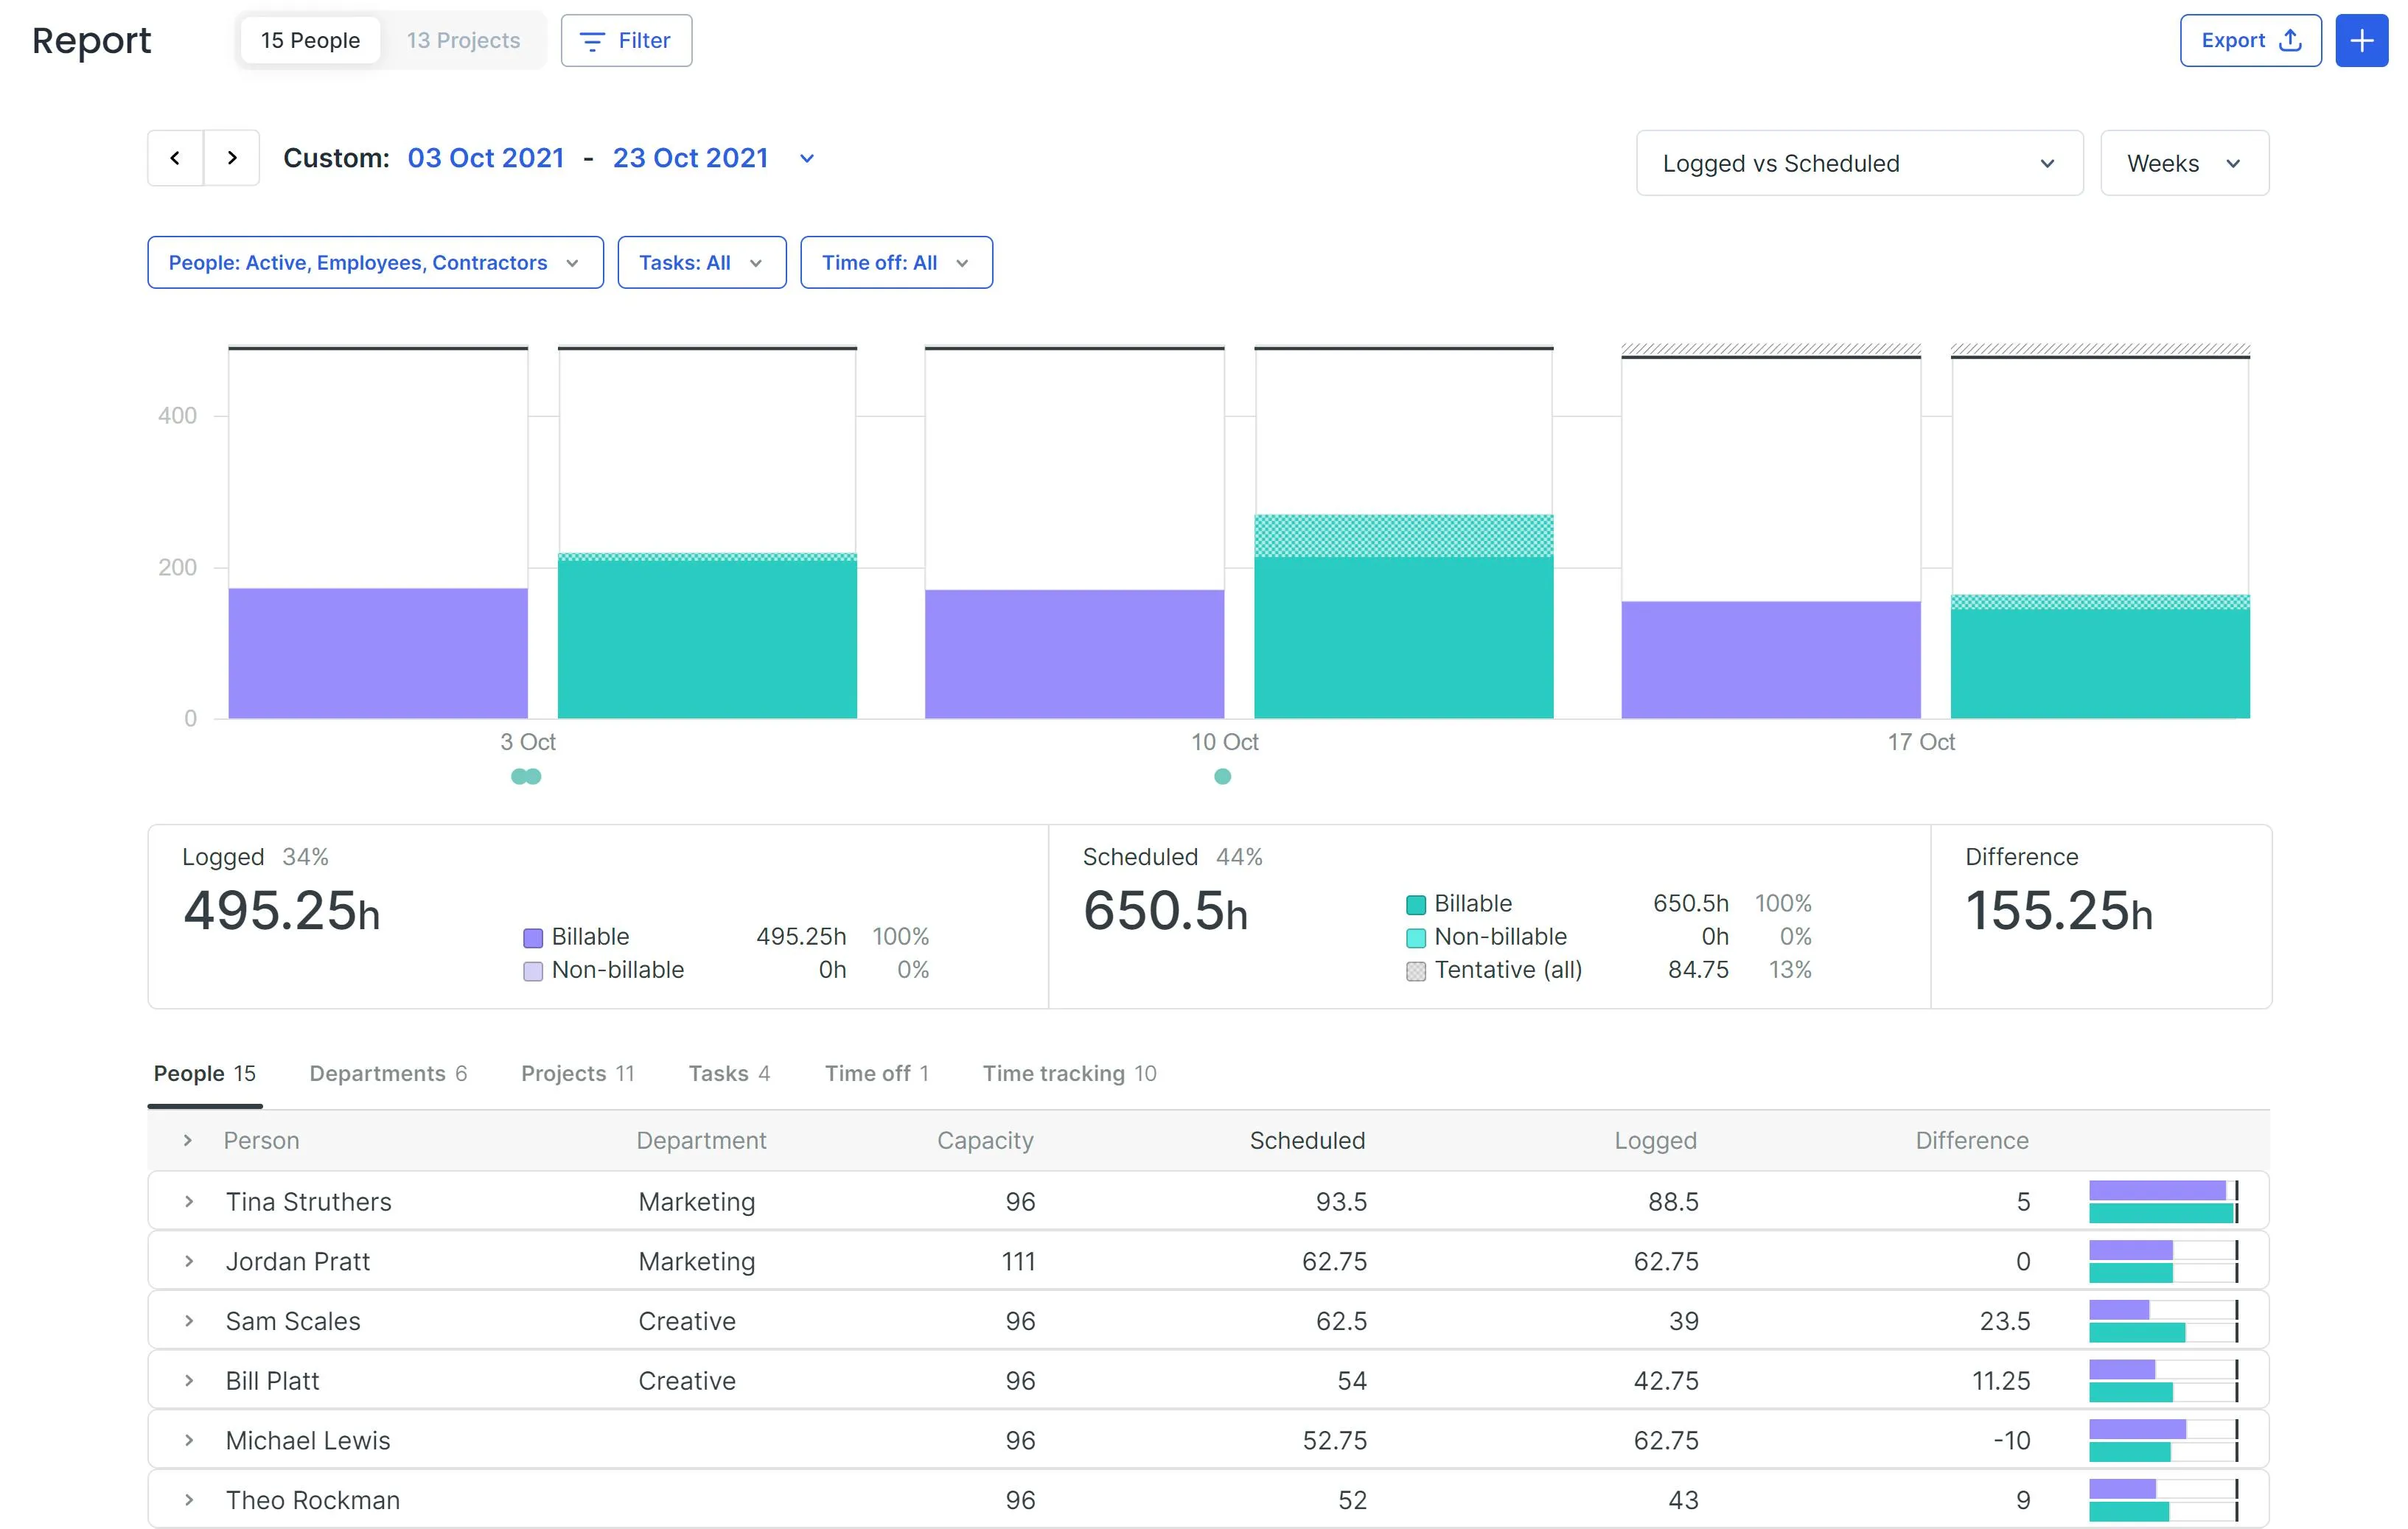Open the Weeks interval dropdown

(2184, 163)
